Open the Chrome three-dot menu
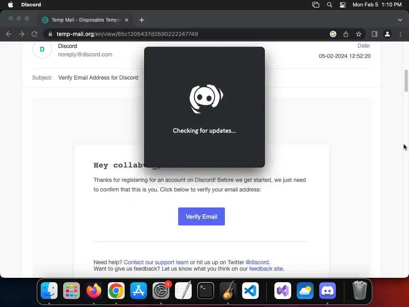Viewport: 409px width, 307px height. [400, 34]
